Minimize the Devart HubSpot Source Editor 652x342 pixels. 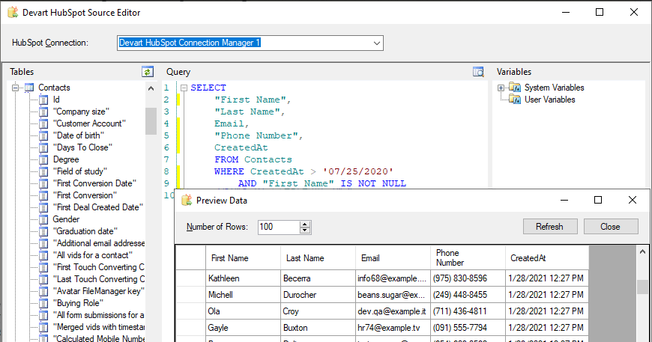pos(566,13)
